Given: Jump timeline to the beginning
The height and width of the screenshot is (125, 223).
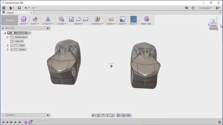Looking at the screenshot, I should click(x=3, y=122).
